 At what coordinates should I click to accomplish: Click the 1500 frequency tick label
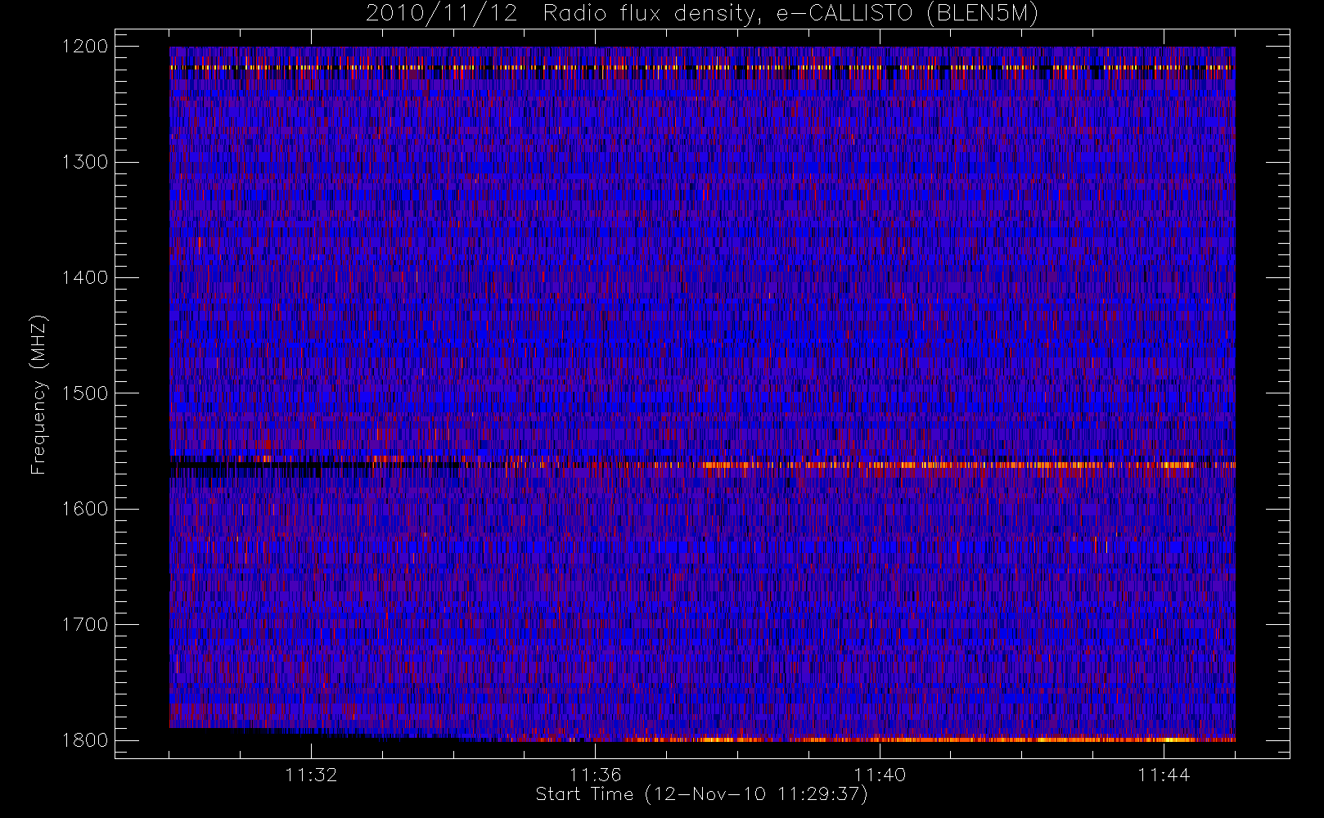click(x=85, y=393)
